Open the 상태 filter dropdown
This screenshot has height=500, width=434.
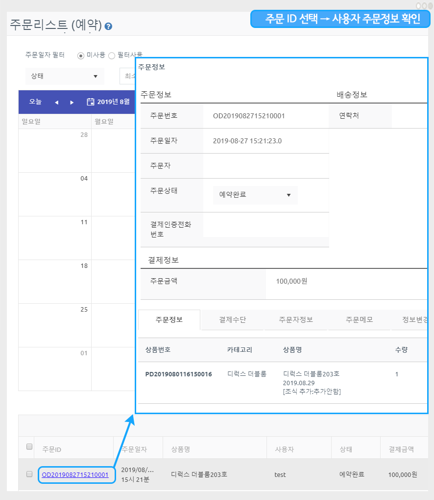pyautogui.click(x=65, y=76)
